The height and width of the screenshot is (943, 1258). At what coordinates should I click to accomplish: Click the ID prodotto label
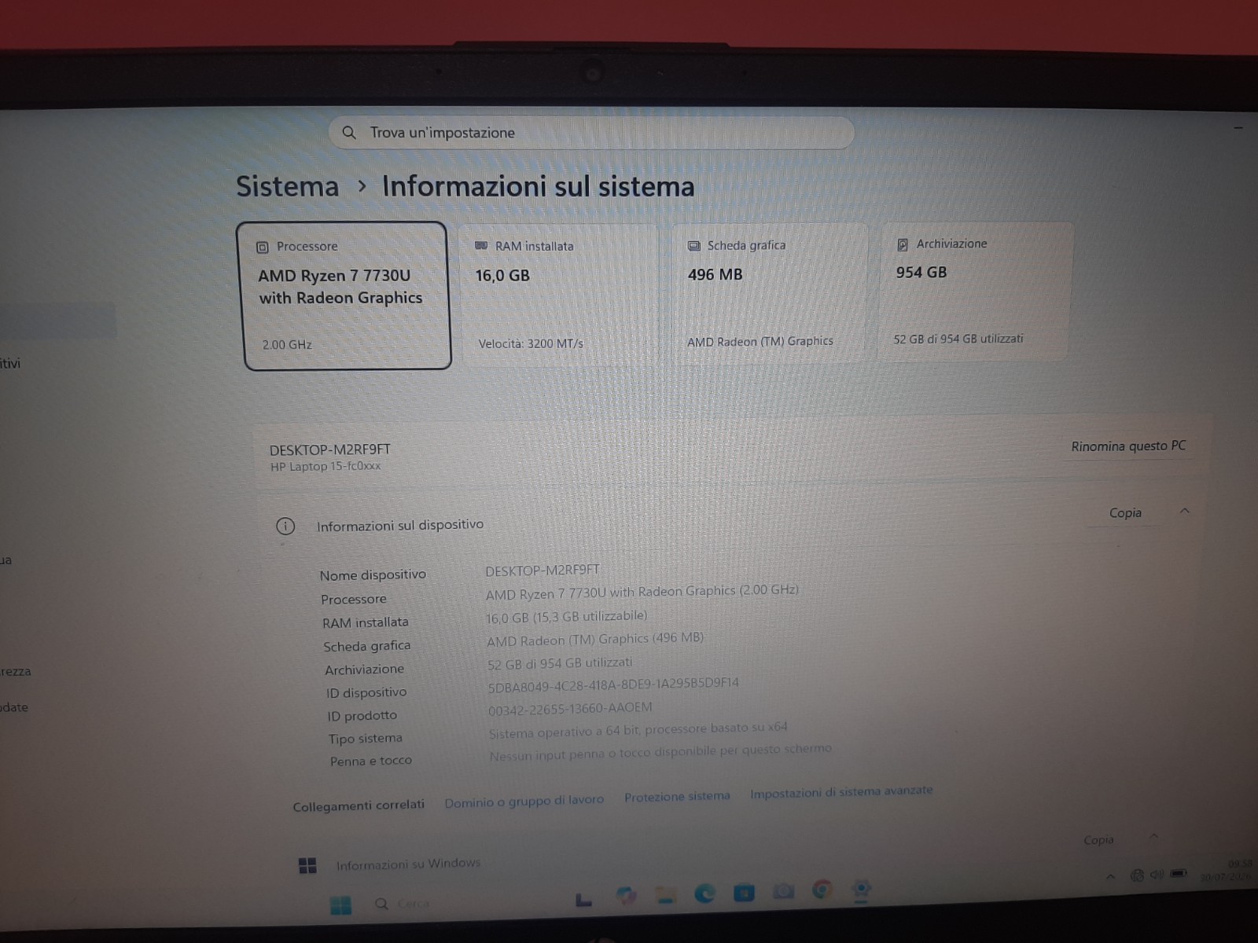click(x=362, y=715)
